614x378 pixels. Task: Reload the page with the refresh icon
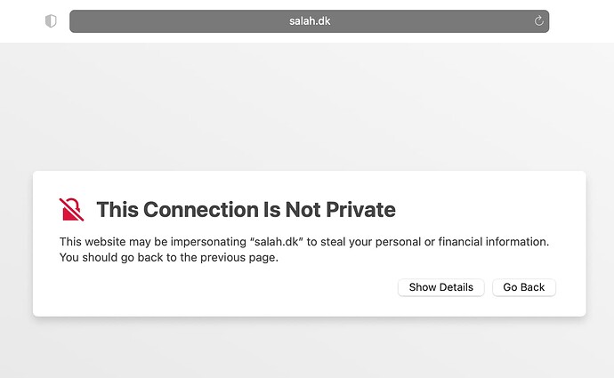point(539,21)
